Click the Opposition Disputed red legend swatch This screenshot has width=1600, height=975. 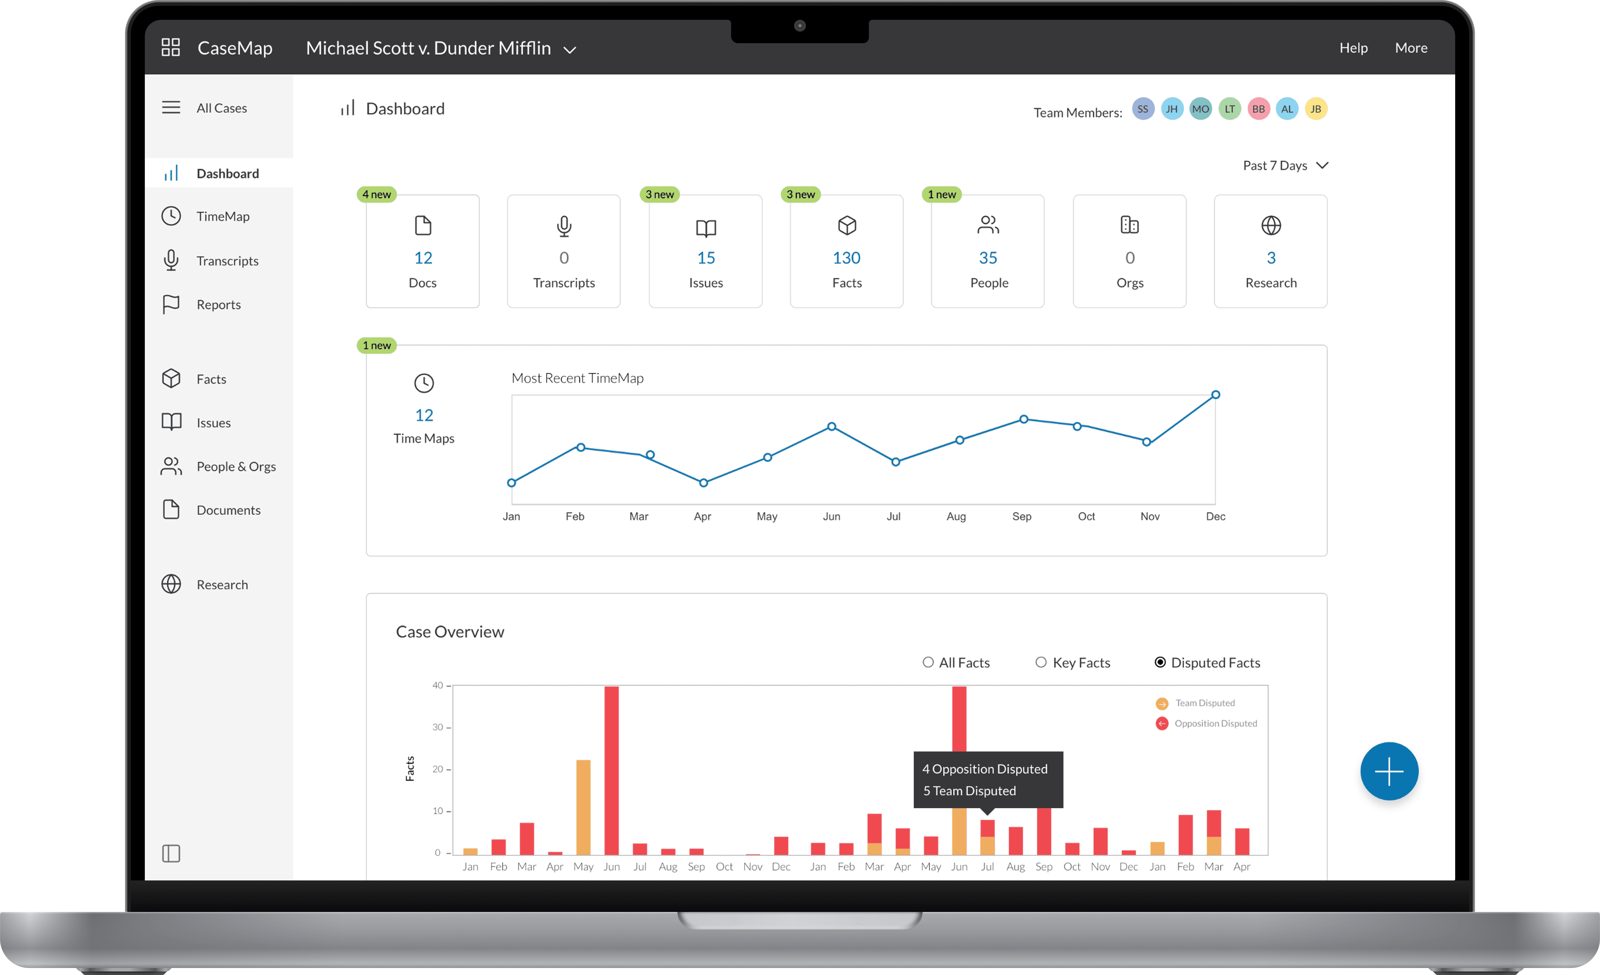[x=1162, y=723]
